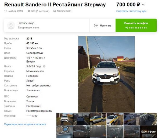Select the side-view taxi stripe thumbnail

click(x=98, y=119)
